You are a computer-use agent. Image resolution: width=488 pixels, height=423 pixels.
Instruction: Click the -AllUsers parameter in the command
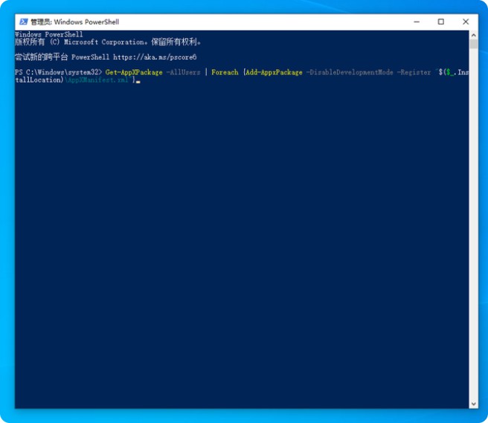pos(182,72)
